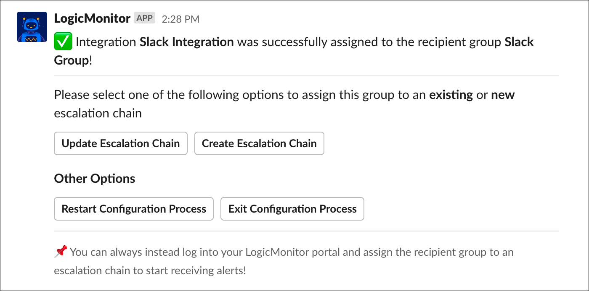Click the bold word existing
Image resolution: width=589 pixels, height=291 pixels.
click(x=451, y=95)
